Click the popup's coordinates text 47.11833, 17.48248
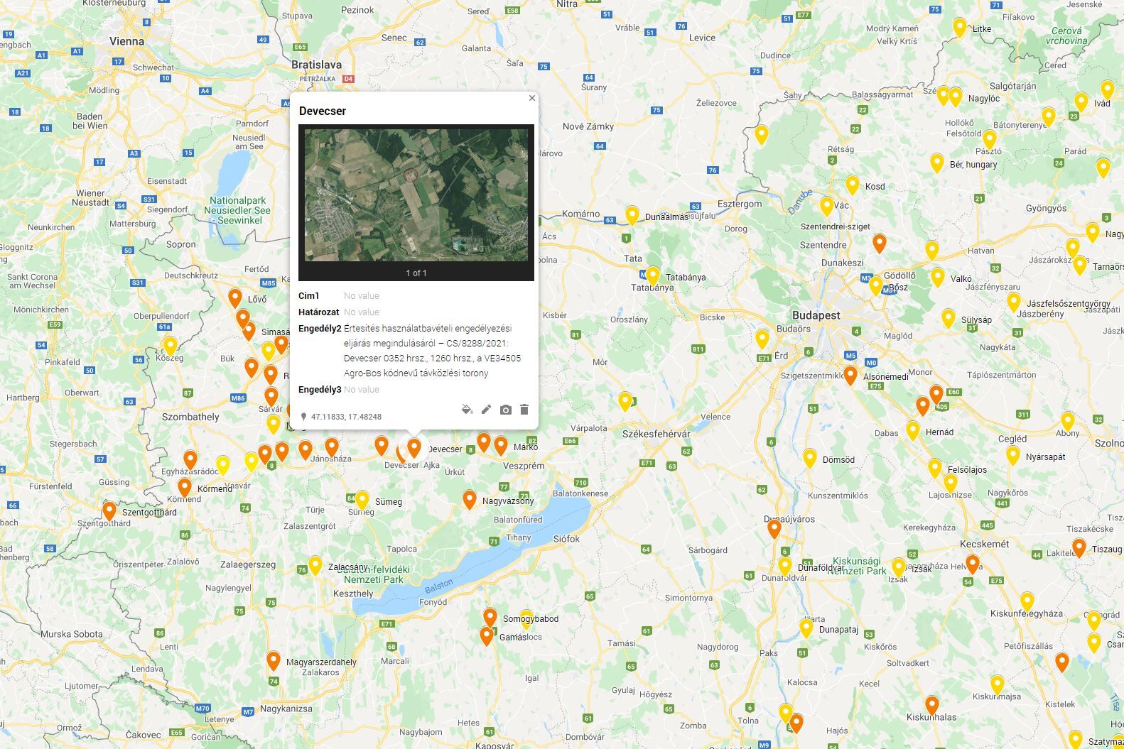This screenshot has width=1124, height=749. (346, 417)
